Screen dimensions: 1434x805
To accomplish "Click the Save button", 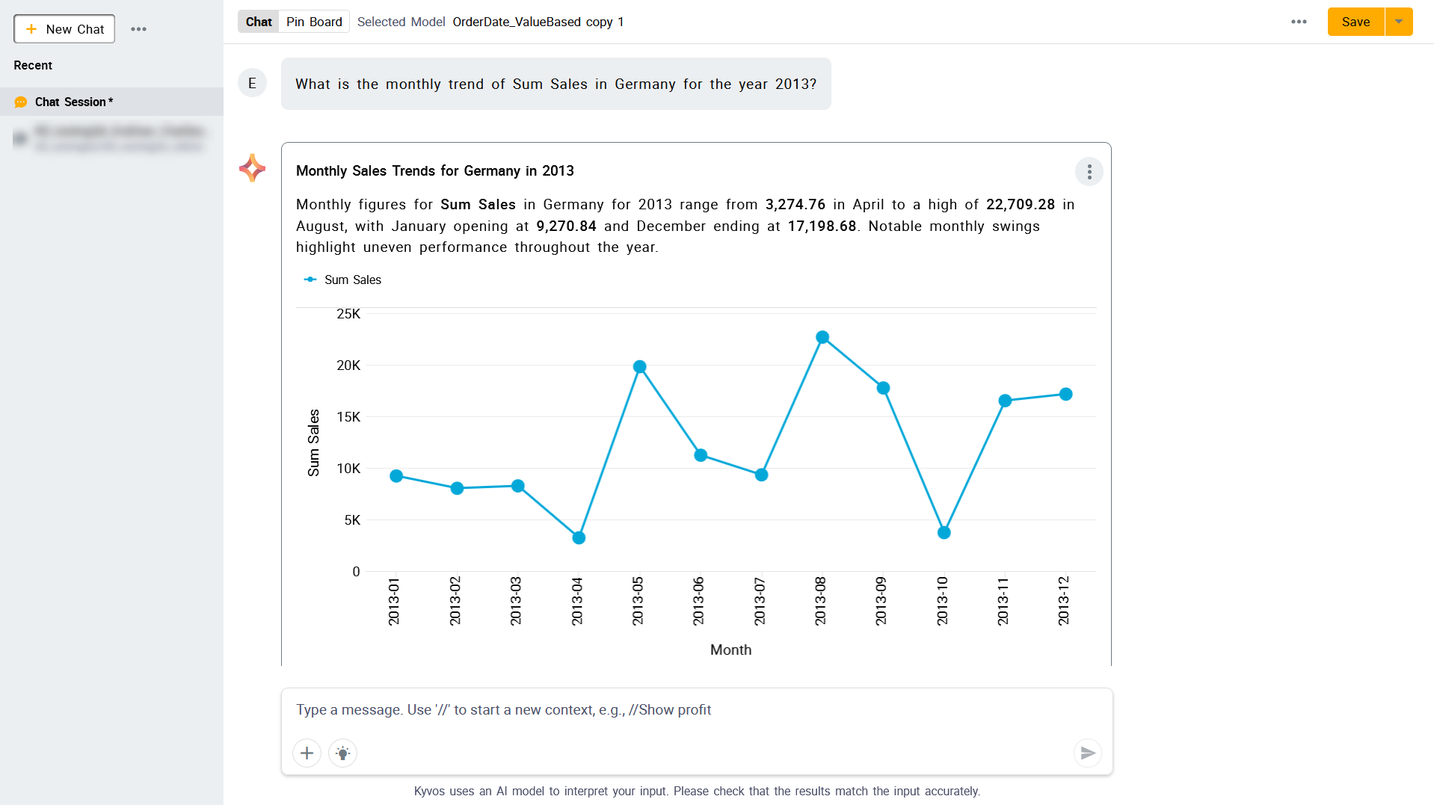I will click(1355, 22).
